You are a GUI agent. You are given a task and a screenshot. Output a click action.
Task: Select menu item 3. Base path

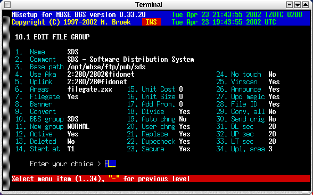pyautogui.click(x=39, y=67)
